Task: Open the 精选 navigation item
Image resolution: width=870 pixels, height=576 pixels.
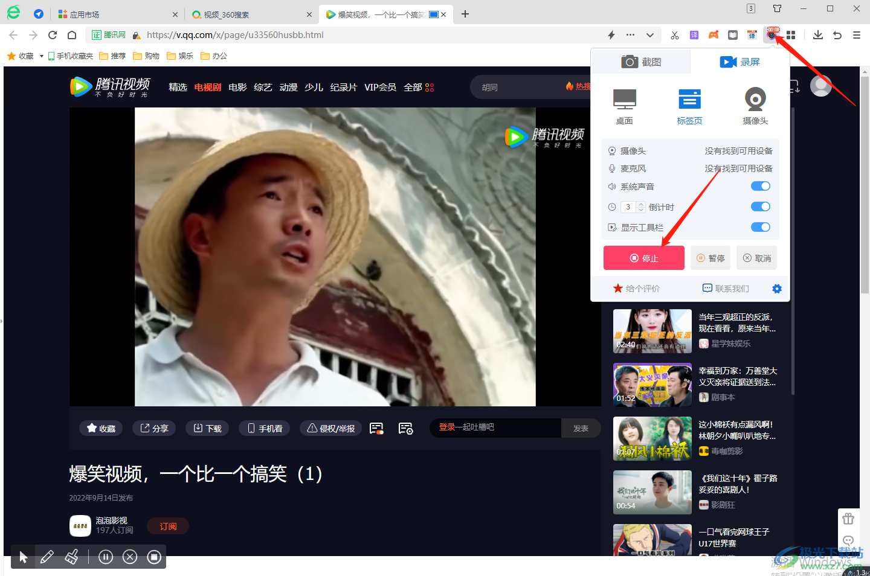Action: click(178, 88)
